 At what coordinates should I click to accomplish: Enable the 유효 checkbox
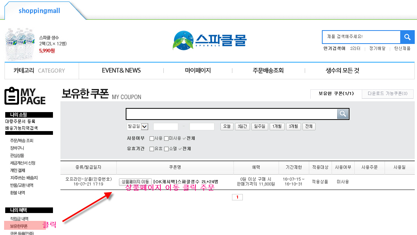tap(152, 149)
